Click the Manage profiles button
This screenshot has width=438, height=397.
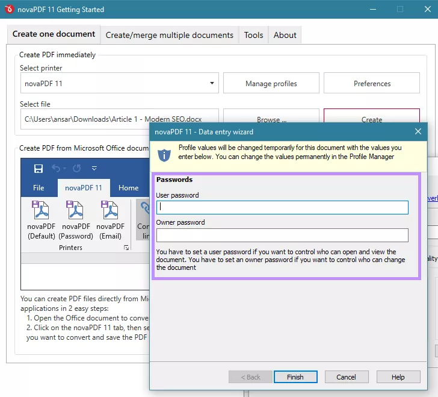click(271, 83)
